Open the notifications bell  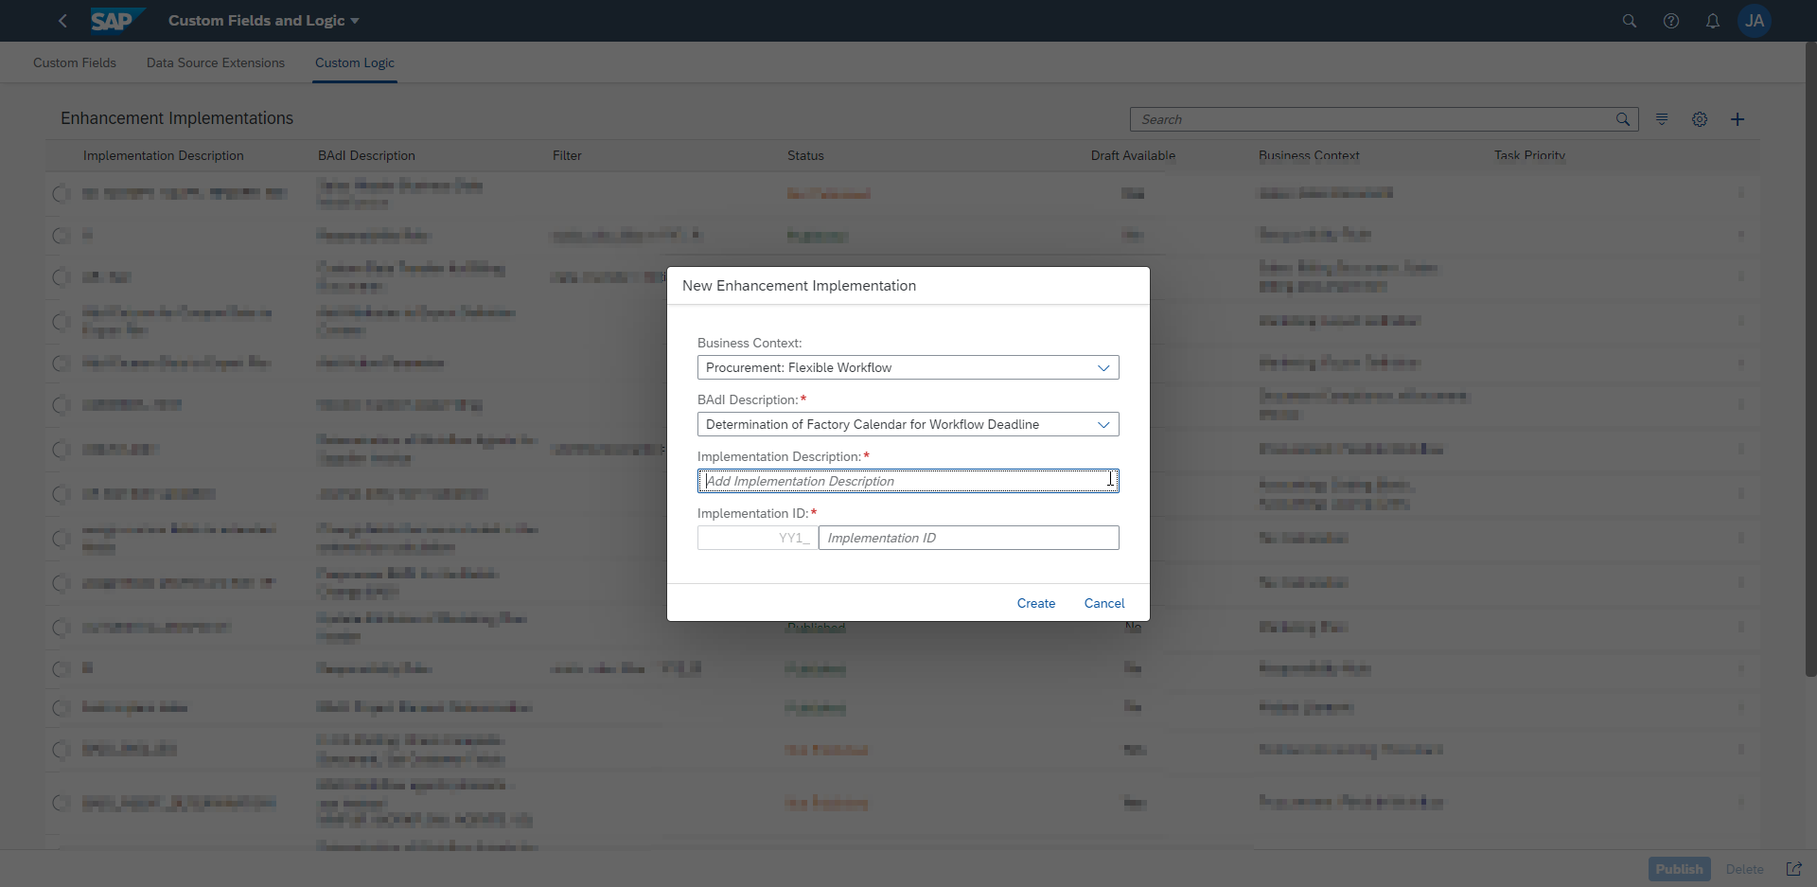pos(1712,21)
